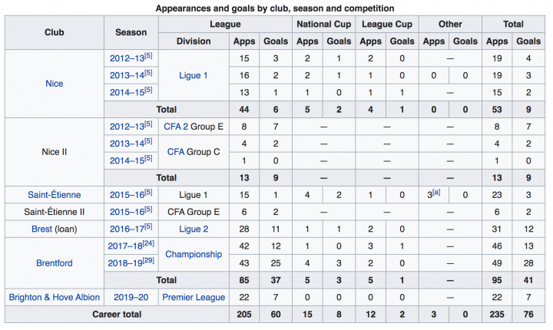The image size is (553, 330).
Task: Click the 2016–17 season link
Action: (127, 229)
